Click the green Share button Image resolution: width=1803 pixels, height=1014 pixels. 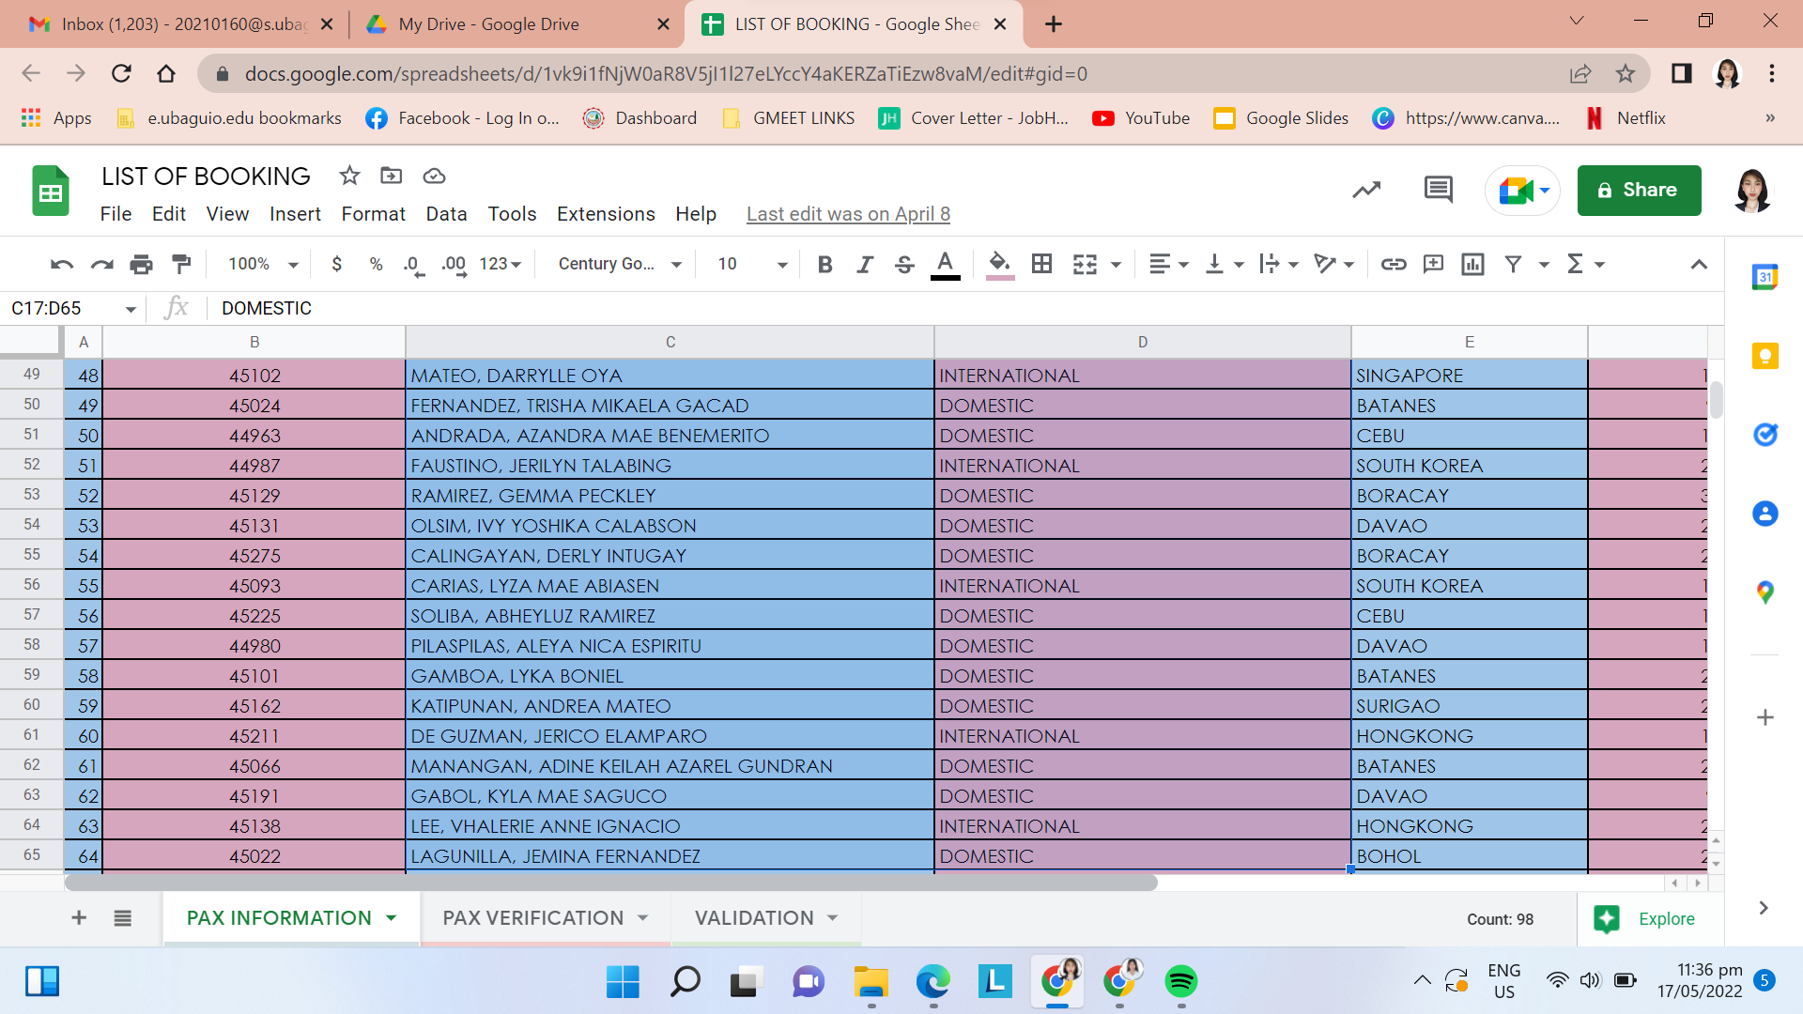coord(1639,190)
